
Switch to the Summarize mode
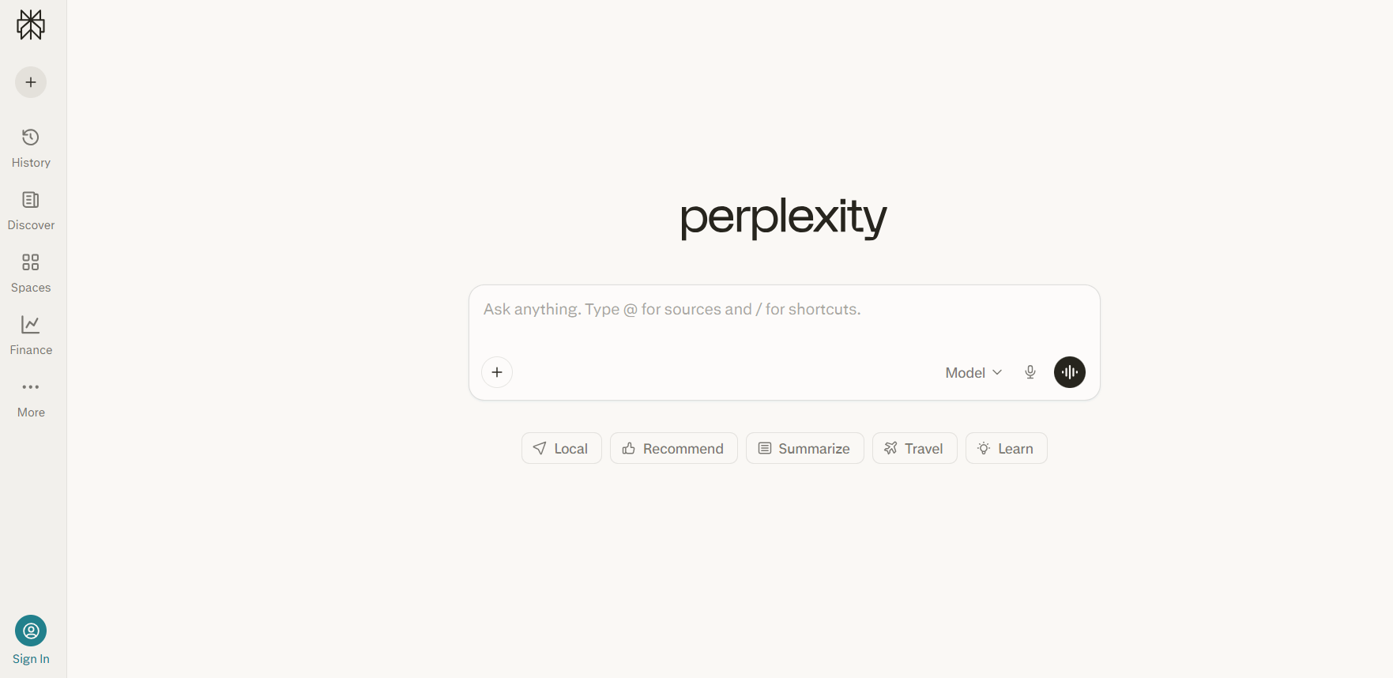click(804, 448)
